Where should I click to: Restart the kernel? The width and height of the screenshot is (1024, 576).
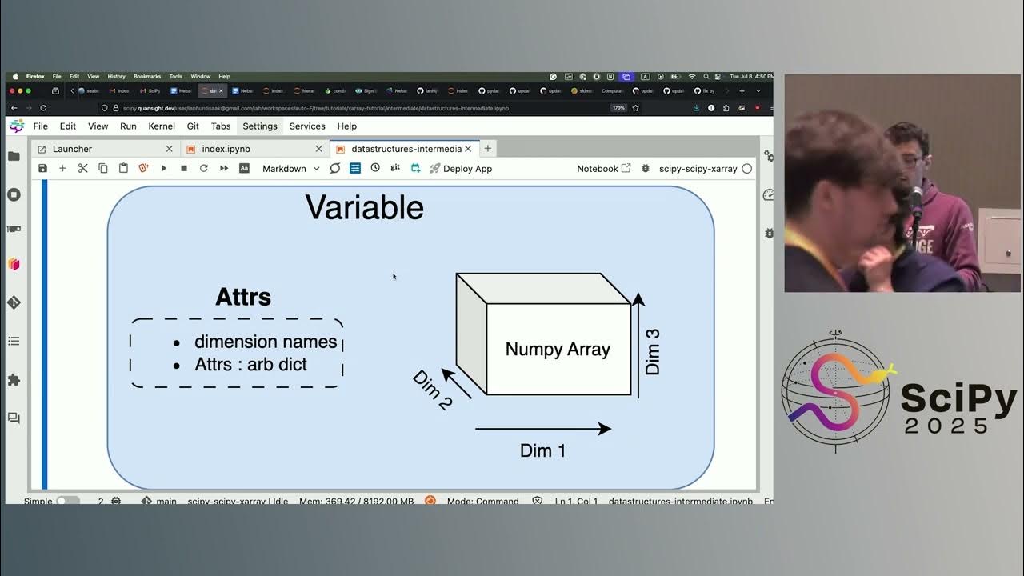pyautogui.click(x=204, y=168)
